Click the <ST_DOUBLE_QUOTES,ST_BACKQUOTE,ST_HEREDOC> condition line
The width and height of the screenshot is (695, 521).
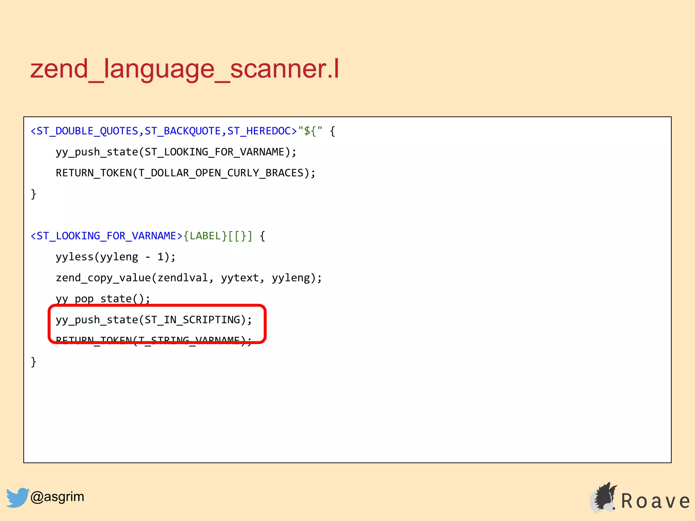183,131
